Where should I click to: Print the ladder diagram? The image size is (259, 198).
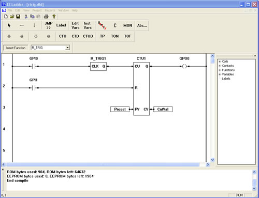[x=46, y=17]
